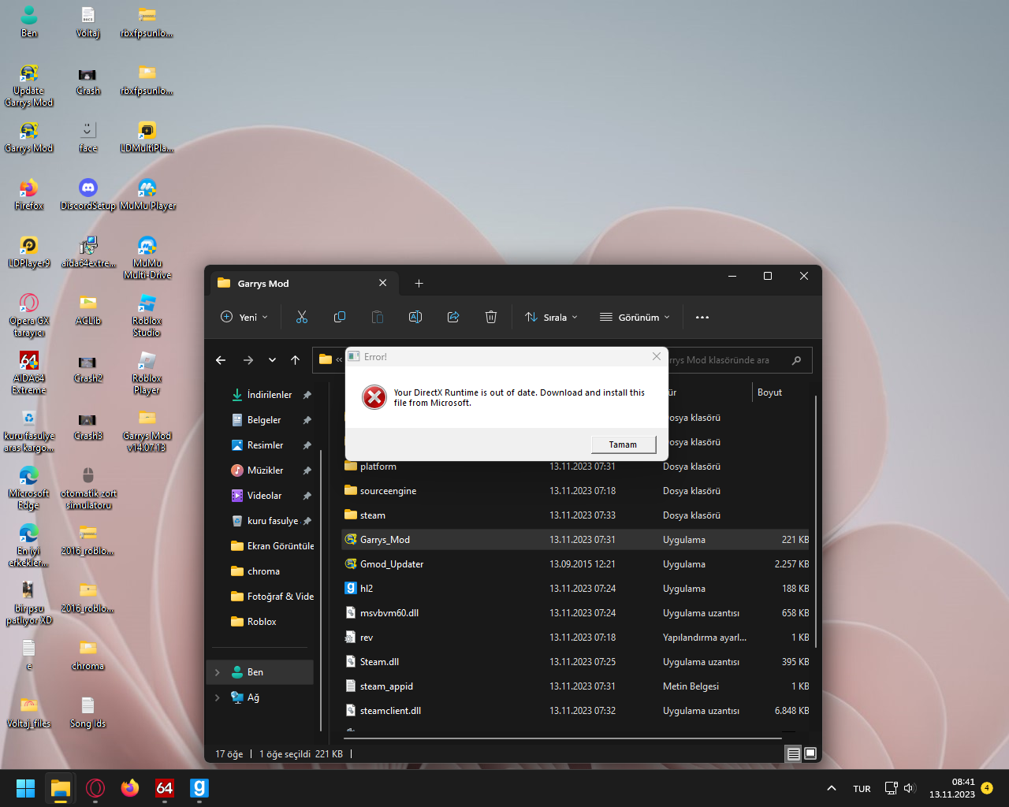
Task: Select the msvbvm60.dll file
Action: click(x=575, y=613)
